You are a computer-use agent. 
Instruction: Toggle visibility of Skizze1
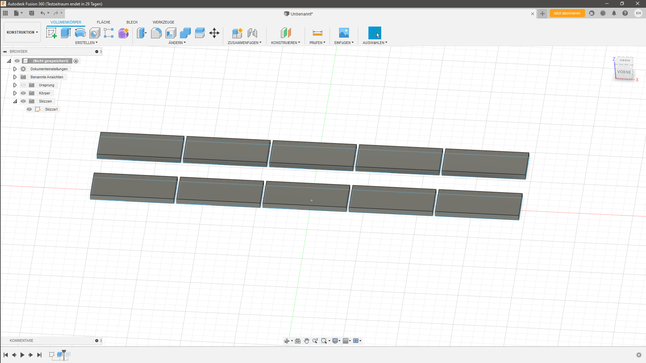click(x=29, y=109)
